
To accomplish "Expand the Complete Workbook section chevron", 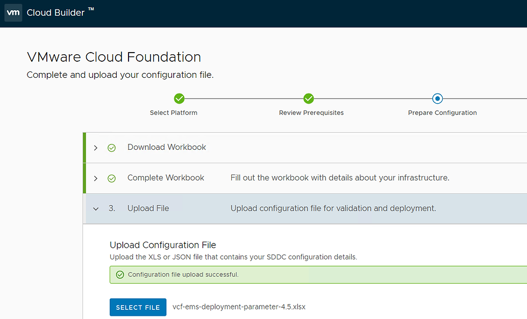I will coord(96,178).
